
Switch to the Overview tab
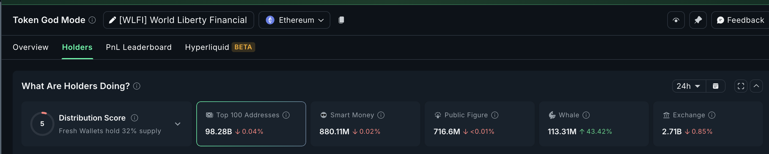tap(31, 47)
